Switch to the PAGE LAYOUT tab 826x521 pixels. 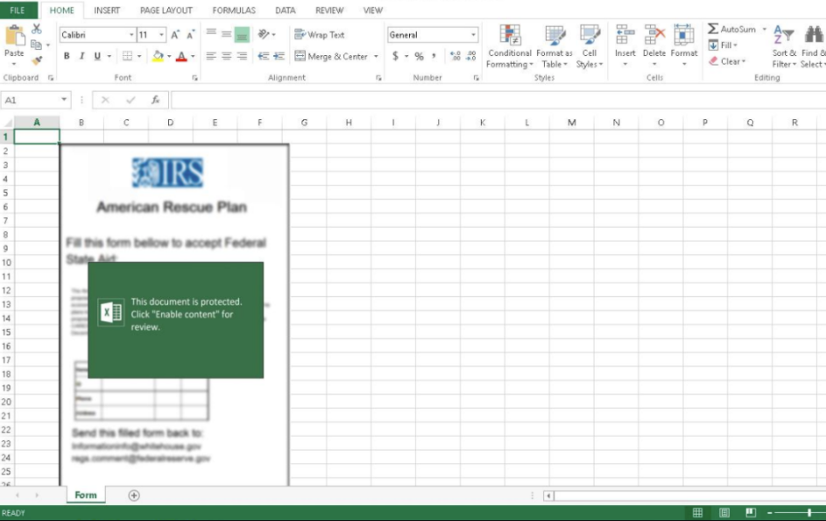[x=166, y=10]
